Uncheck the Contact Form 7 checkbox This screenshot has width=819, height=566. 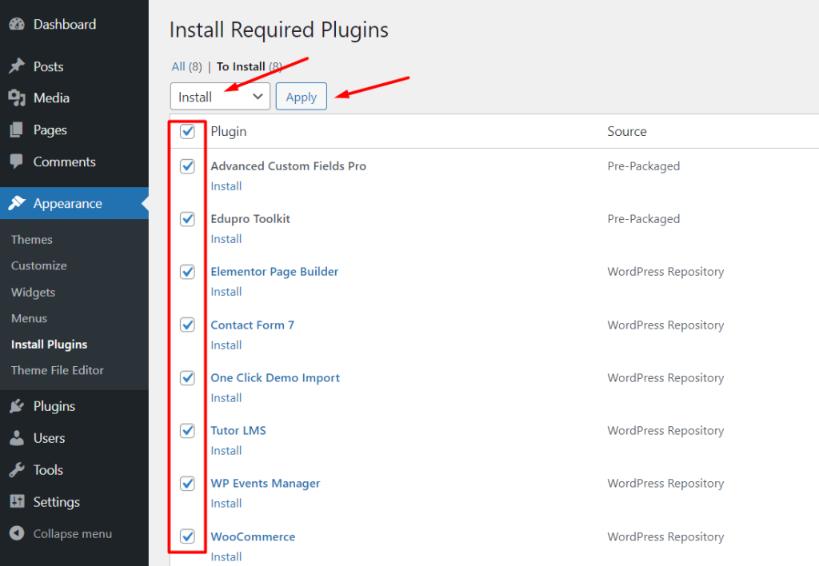click(x=187, y=325)
